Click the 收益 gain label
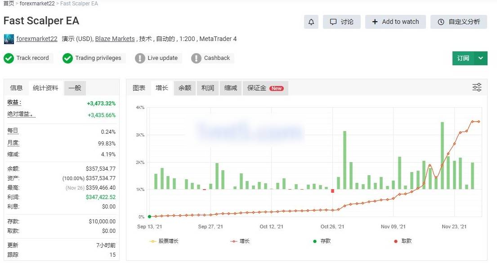This screenshot has width=497, height=263. [14, 103]
